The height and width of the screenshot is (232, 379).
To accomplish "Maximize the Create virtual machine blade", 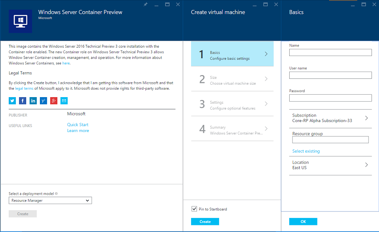I will pos(266,4).
